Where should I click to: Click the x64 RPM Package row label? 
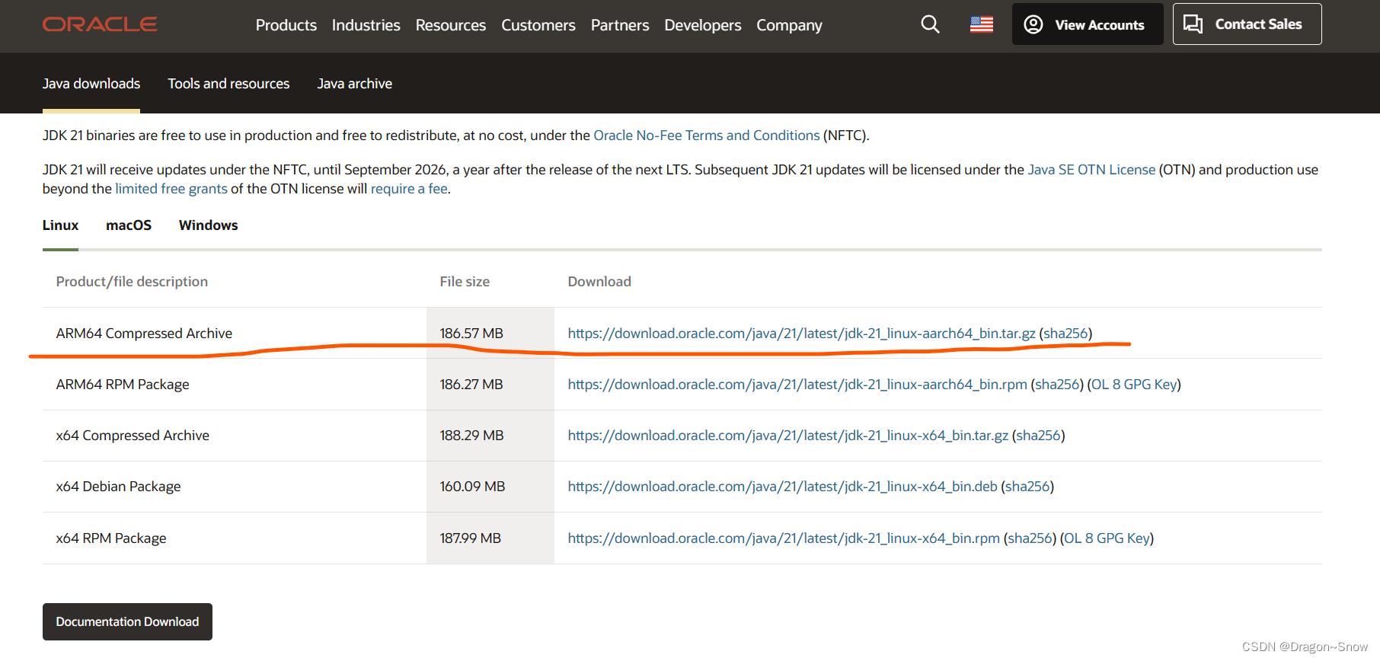(x=111, y=538)
